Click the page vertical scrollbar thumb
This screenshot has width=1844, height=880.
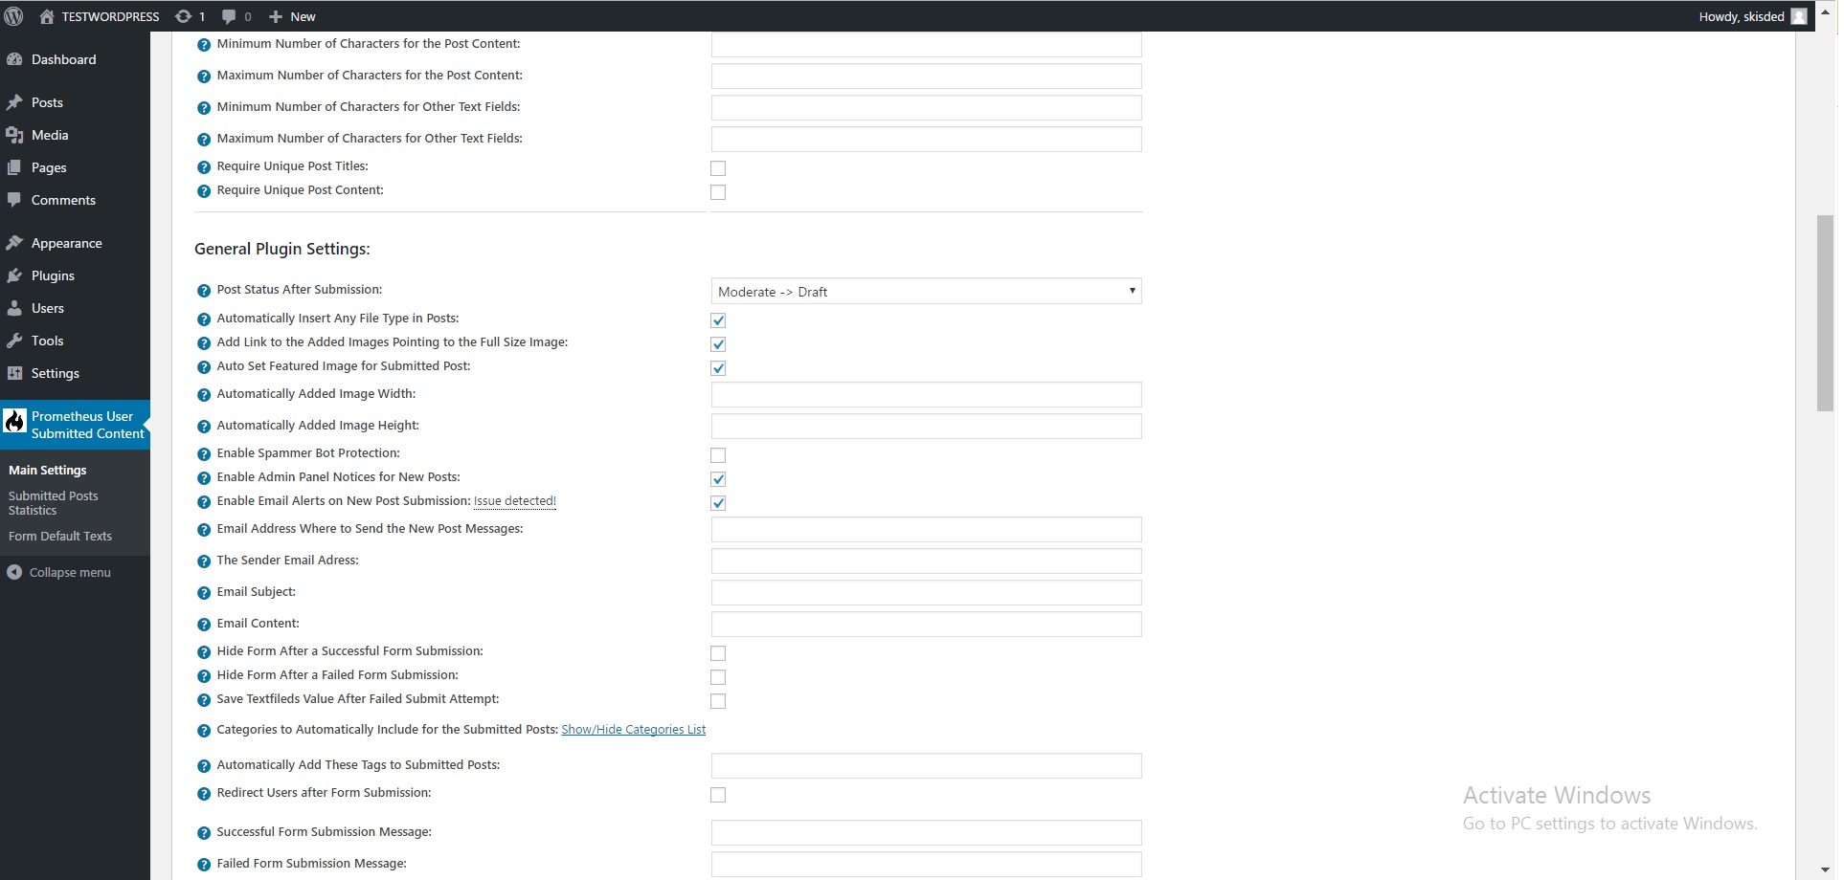[1825, 313]
